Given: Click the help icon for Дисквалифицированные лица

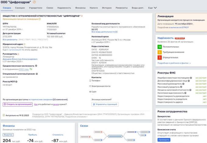Looking at the screenshot, I should pyautogui.click(x=189, y=81).
